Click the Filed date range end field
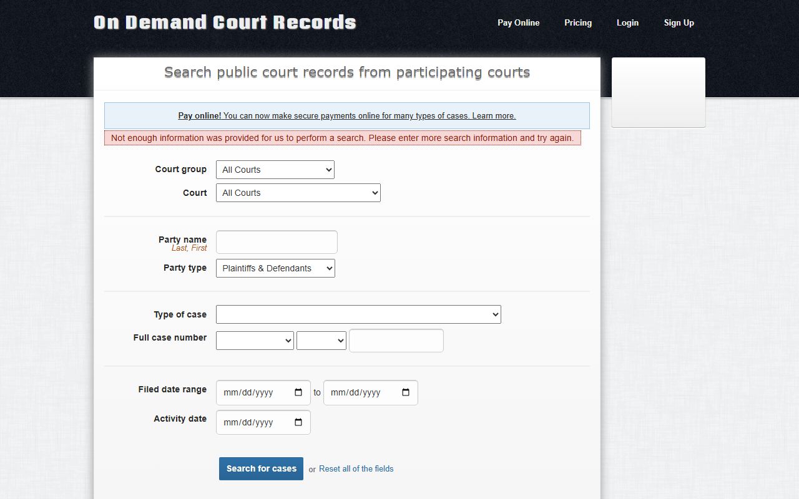The height and width of the screenshot is (499, 799). 371,392
